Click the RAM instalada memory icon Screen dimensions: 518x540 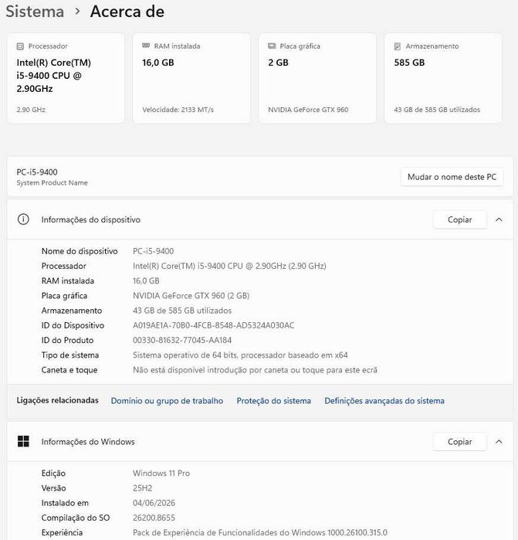click(146, 46)
